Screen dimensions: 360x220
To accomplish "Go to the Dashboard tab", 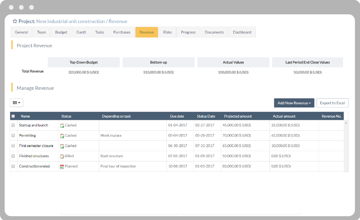I will 242,32.
